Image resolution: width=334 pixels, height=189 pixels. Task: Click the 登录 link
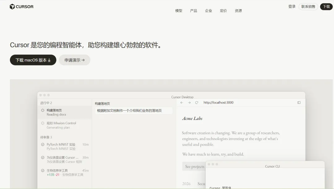click(x=292, y=7)
